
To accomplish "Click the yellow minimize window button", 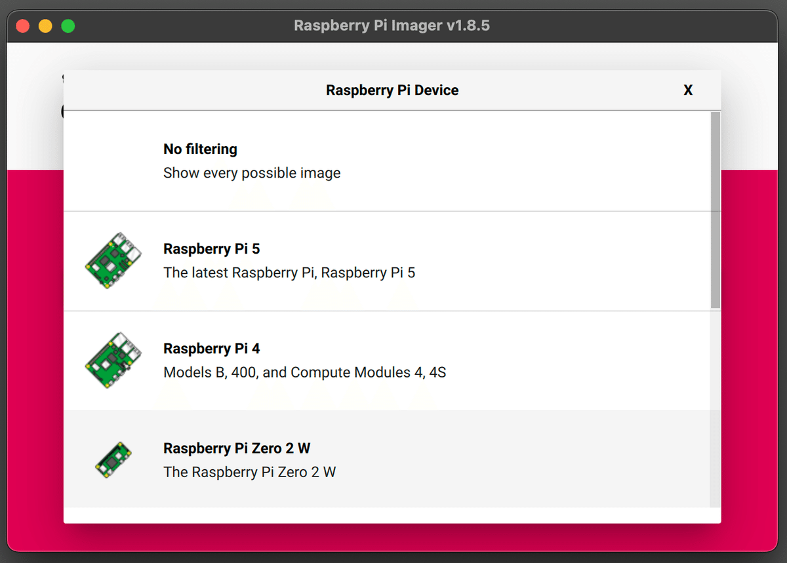I will pyautogui.click(x=45, y=26).
